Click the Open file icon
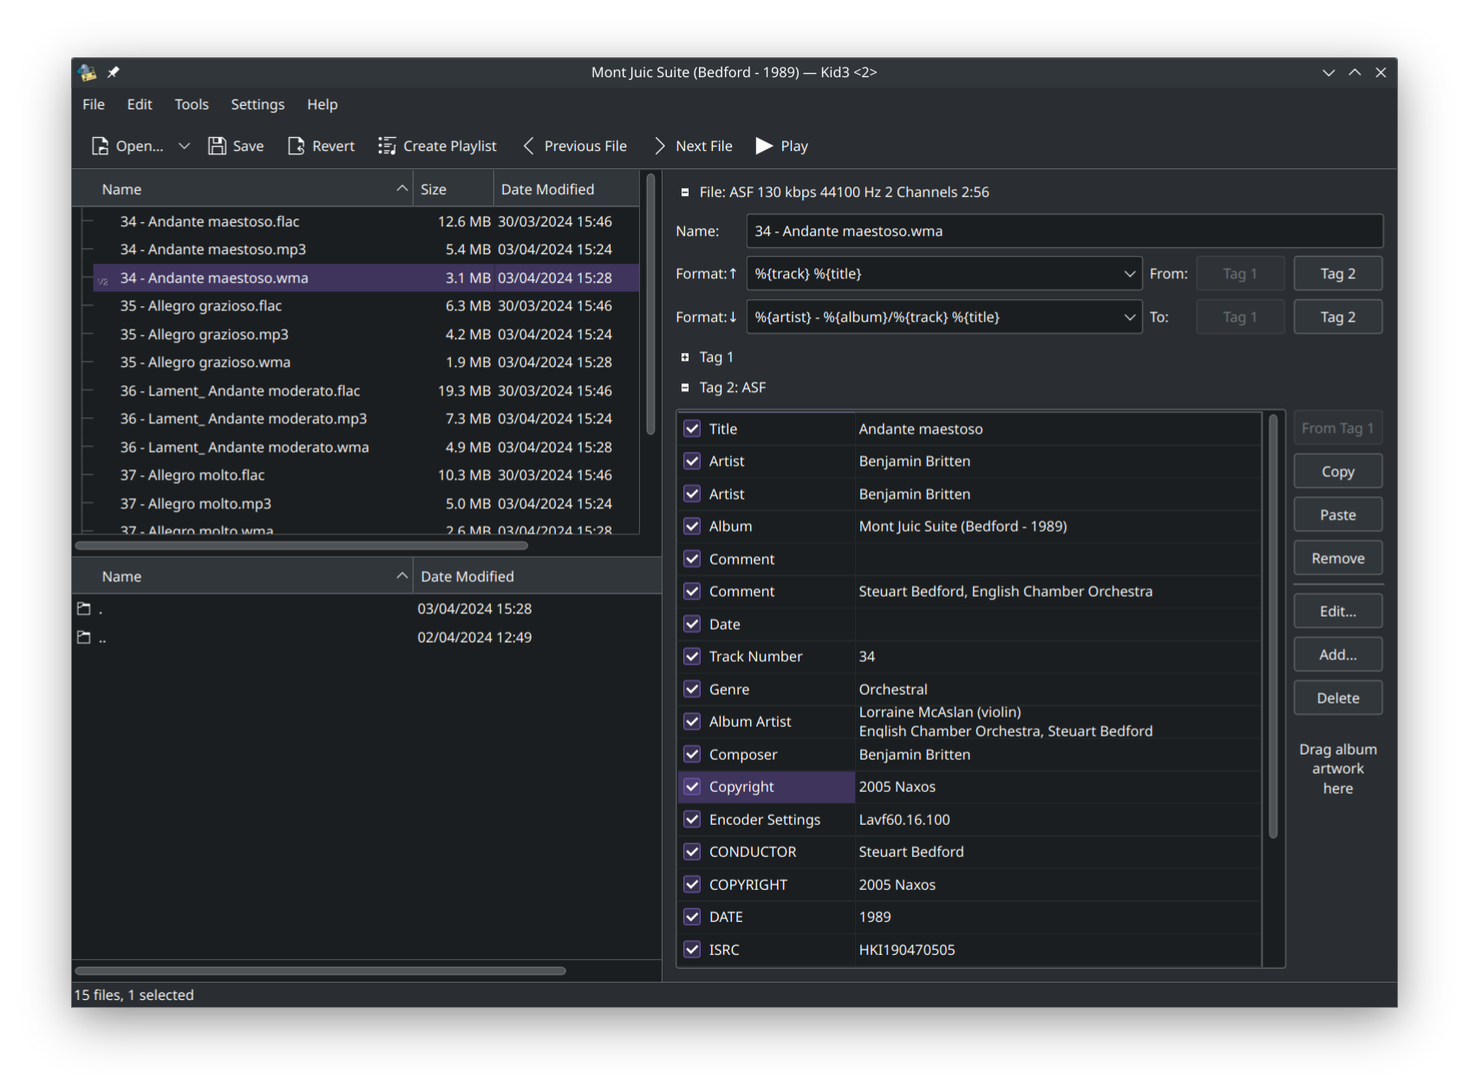 coord(100,146)
